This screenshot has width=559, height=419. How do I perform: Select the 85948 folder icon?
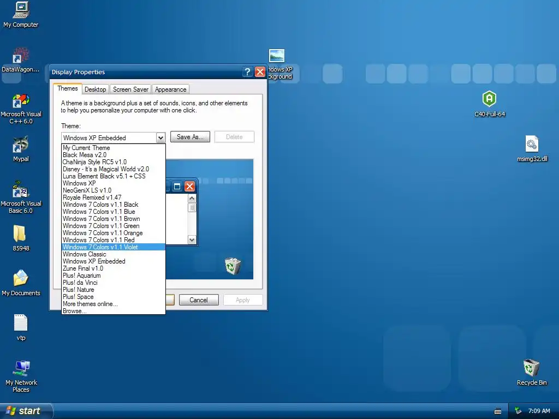[21, 238]
